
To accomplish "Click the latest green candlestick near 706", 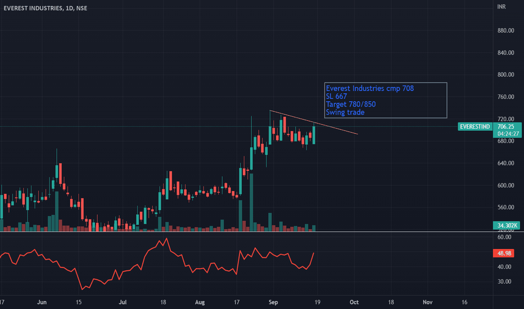I will [314, 135].
